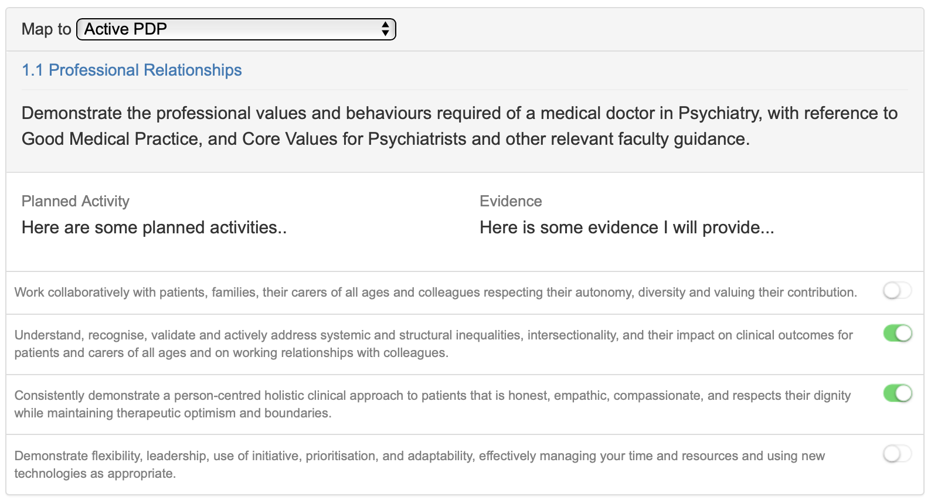Viewport: 931px width, 503px height.
Task: Enable toggle for Work collaboratively with patients
Action: pyautogui.click(x=898, y=291)
